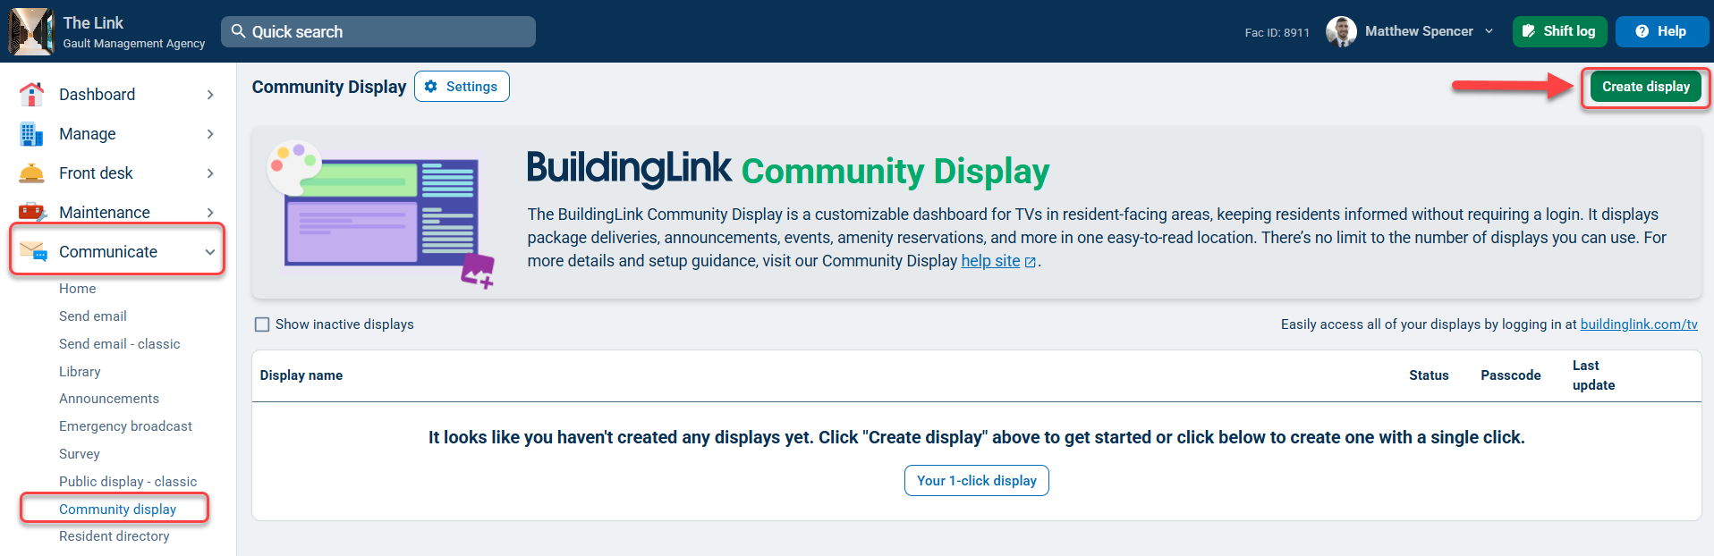The height and width of the screenshot is (556, 1714).
Task: Click Your 1-click display button
Action: [977, 481]
